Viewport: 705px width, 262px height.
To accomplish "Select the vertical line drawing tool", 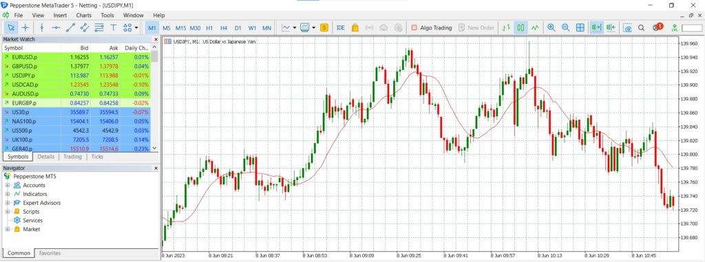I will [42, 28].
